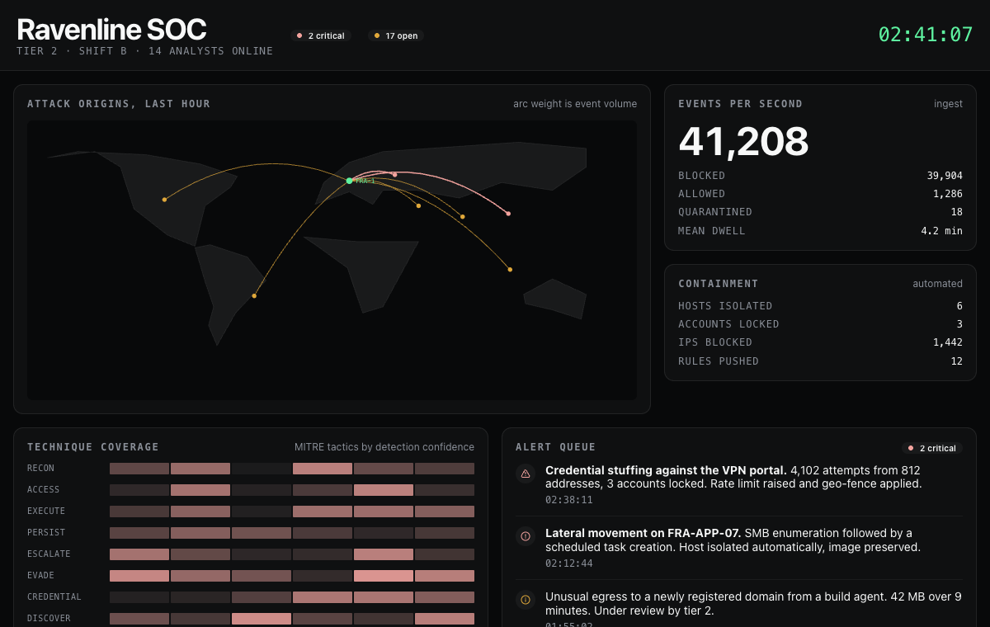The height and width of the screenshot is (627, 990).
Task: Click the Ravenline SOC title
Action: click(111, 30)
